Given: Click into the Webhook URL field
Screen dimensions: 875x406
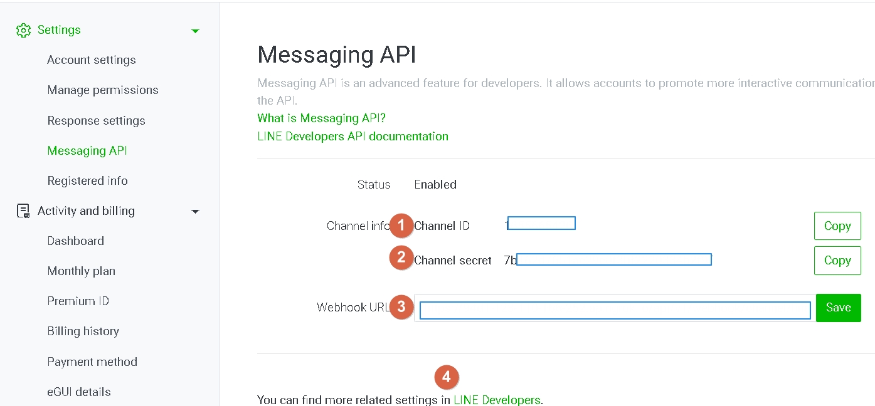Looking at the screenshot, I should [614, 310].
